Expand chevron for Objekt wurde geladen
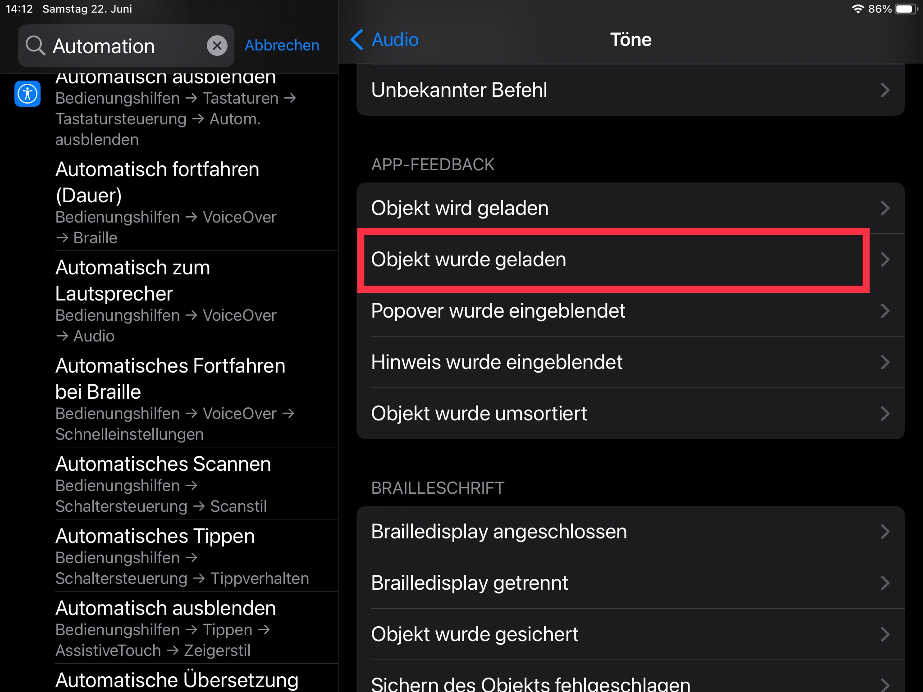Image resolution: width=923 pixels, height=692 pixels. [885, 259]
